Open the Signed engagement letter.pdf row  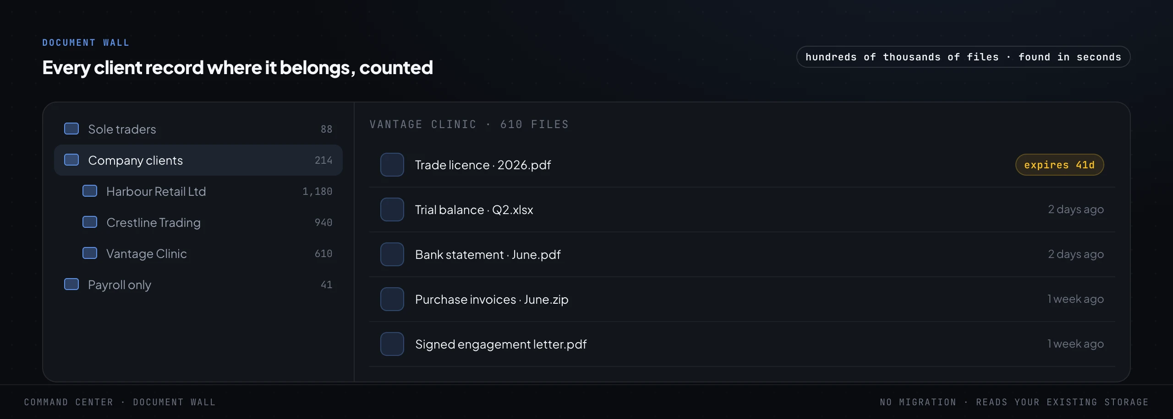coord(742,344)
